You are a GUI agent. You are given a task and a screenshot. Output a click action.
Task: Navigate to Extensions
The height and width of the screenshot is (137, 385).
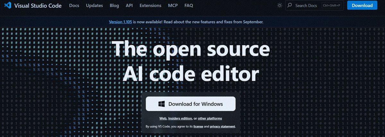tap(150, 5)
